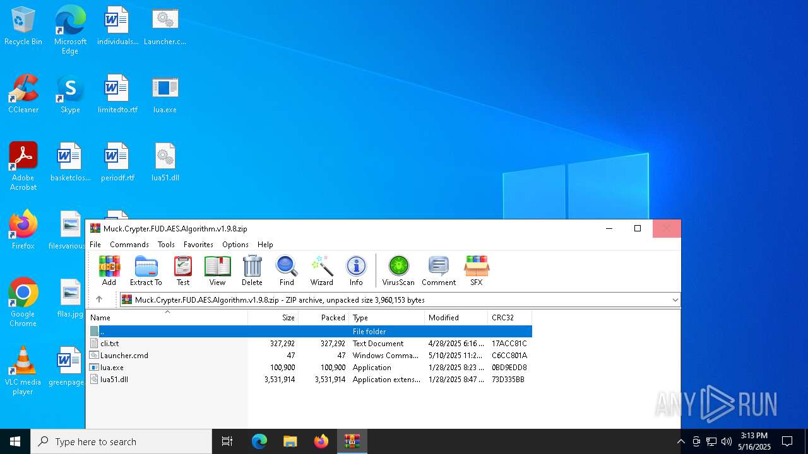Click the Add toolbar icon in WinRAR

pyautogui.click(x=109, y=271)
